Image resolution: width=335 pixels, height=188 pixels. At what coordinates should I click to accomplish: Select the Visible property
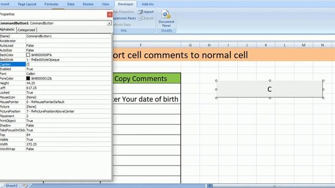click(55, 139)
